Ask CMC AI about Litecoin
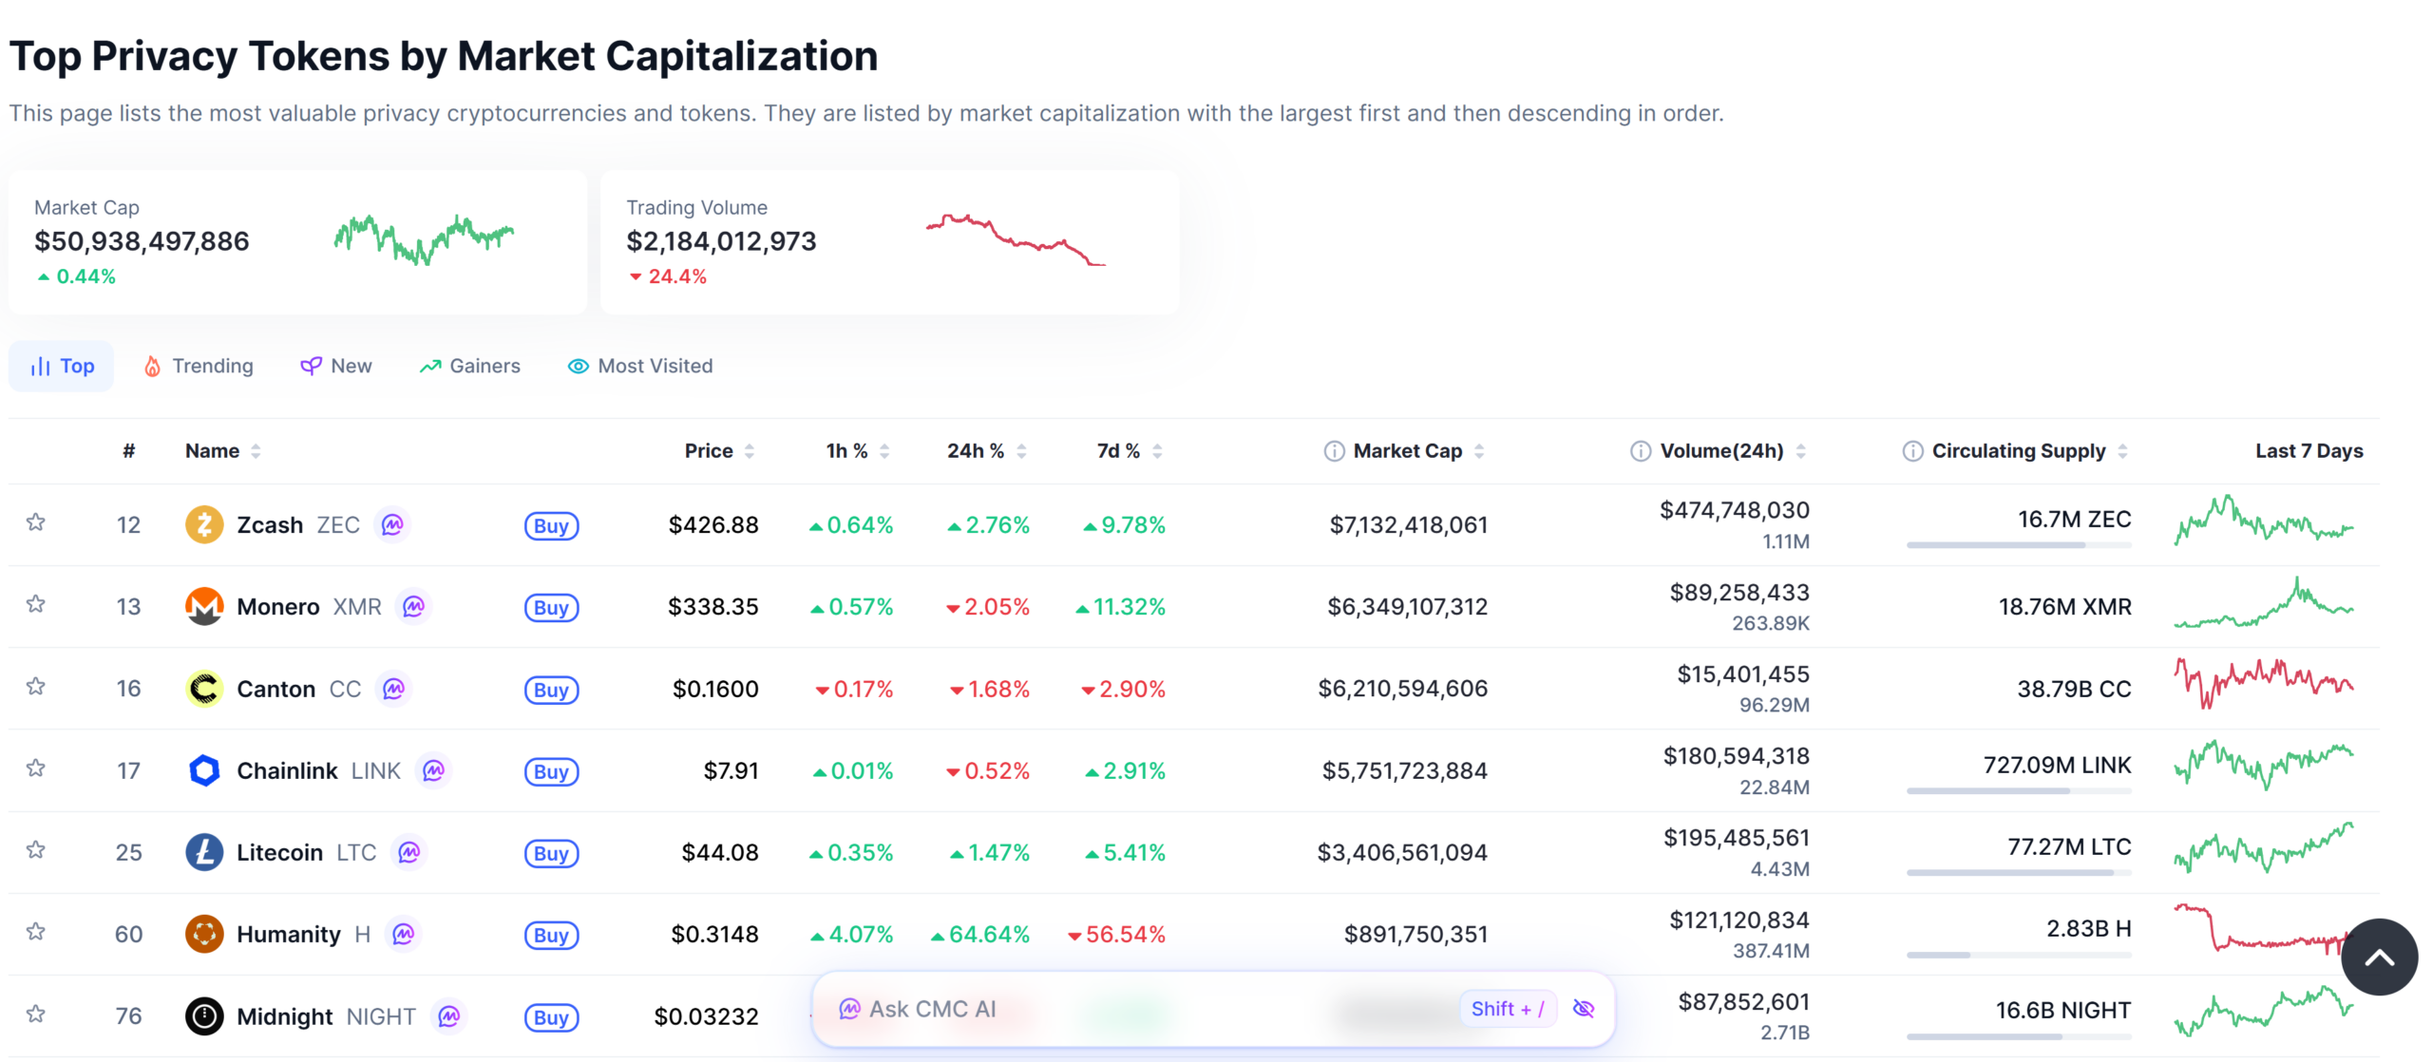Screen dimensions: 2432x1062 pos(408,852)
